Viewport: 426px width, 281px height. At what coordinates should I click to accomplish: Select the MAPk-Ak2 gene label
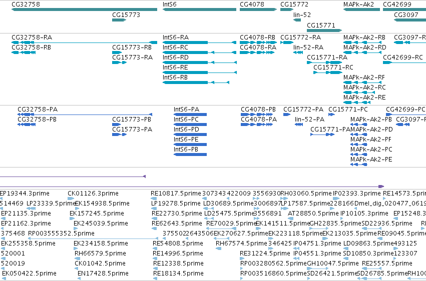pyautogui.click(x=358, y=4)
